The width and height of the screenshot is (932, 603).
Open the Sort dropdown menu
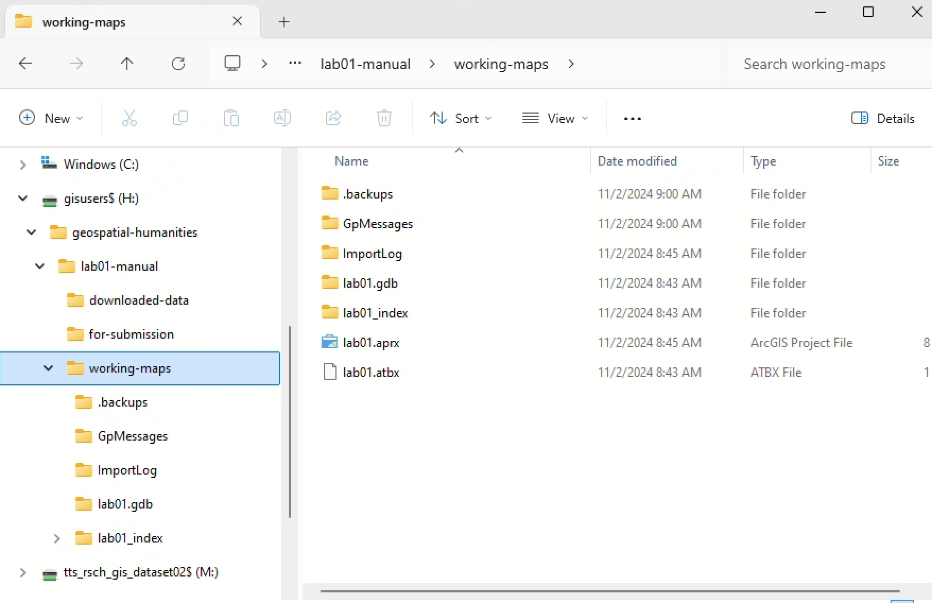[x=460, y=118]
